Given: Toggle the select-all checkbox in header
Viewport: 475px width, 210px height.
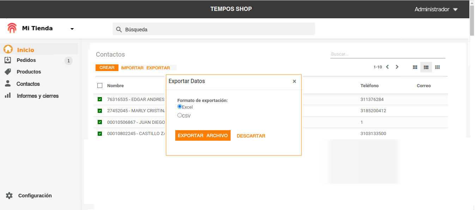Looking at the screenshot, I should (100, 85).
